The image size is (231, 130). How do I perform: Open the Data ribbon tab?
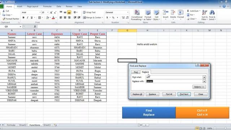click(58, 6)
